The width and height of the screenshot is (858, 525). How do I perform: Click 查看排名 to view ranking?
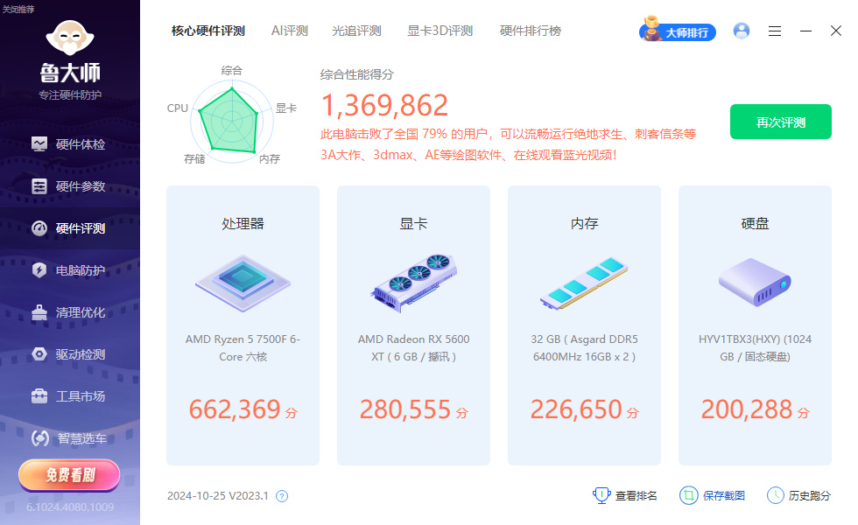625,495
